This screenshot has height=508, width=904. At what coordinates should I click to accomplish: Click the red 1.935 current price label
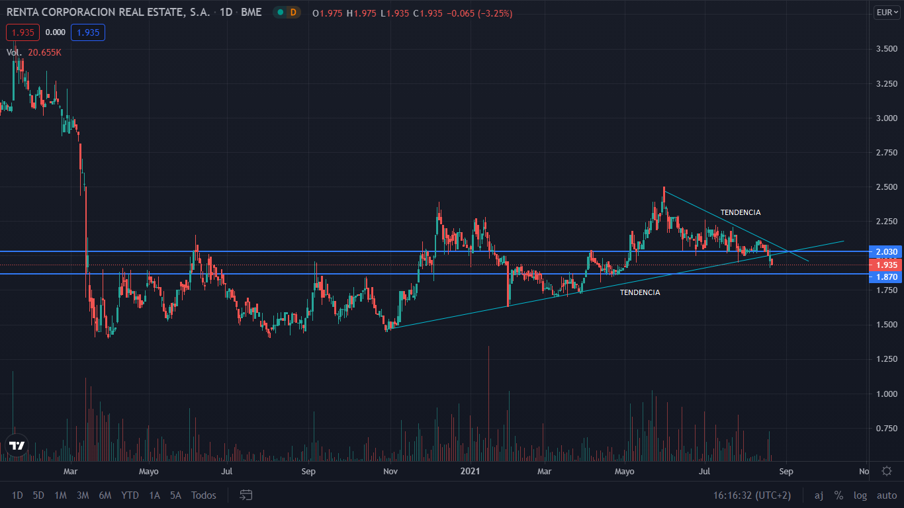coord(886,265)
